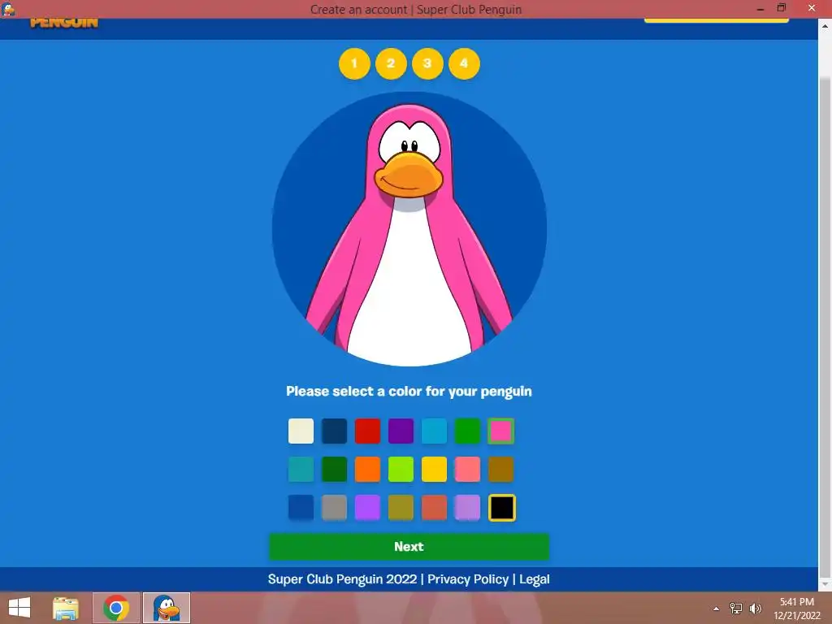
Task: Choose the yellow color swatch
Action: 434,469
